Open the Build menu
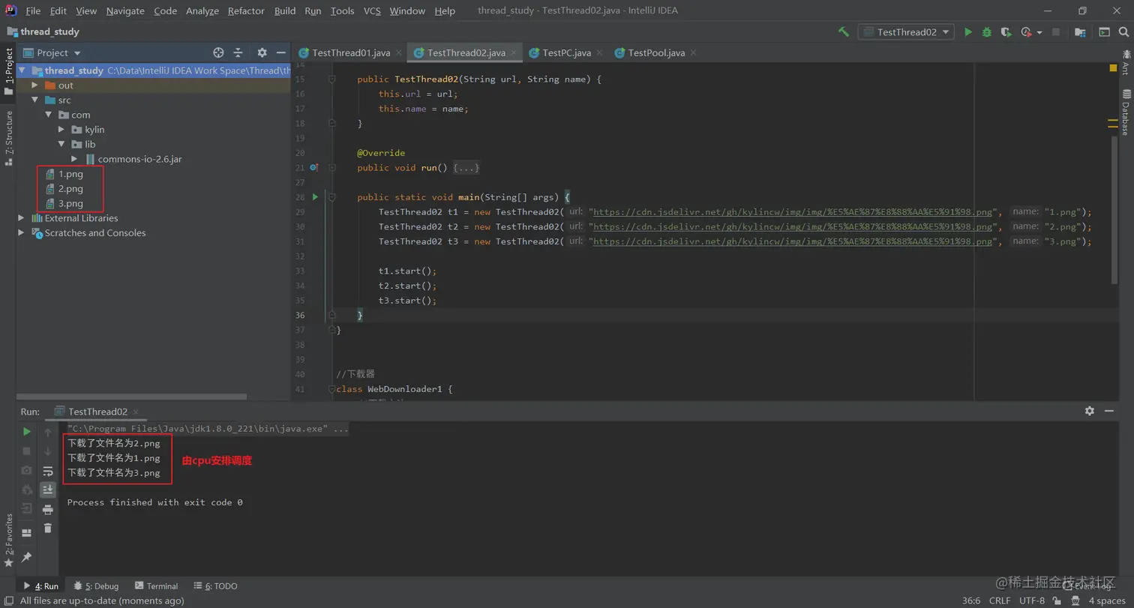 pos(285,10)
